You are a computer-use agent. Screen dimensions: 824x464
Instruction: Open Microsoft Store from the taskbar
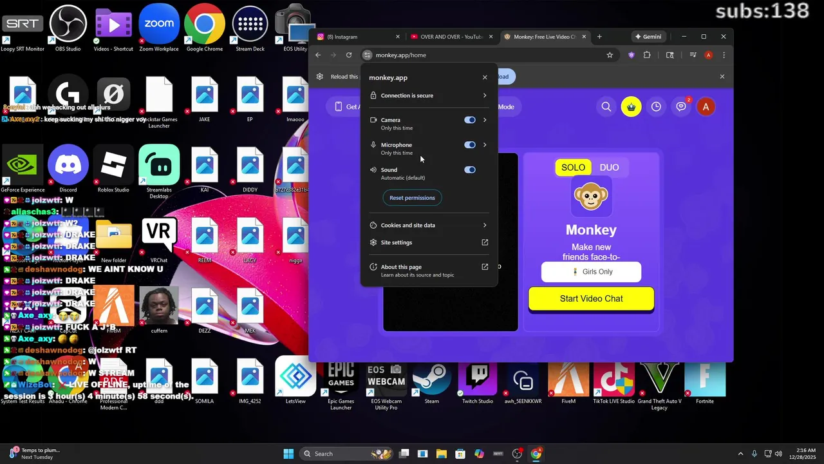coord(460,454)
